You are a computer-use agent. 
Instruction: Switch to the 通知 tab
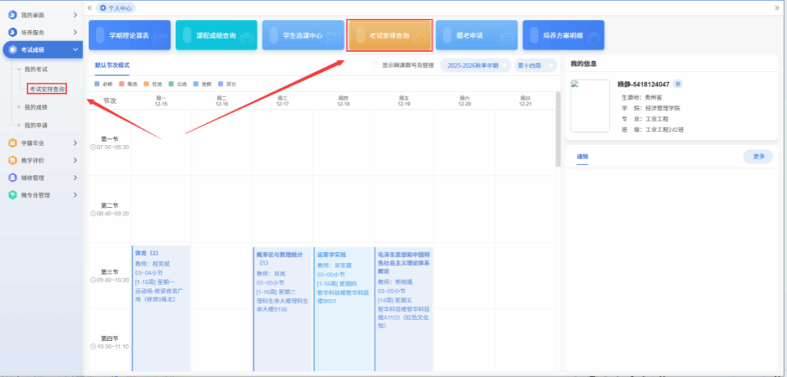click(x=582, y=156)
